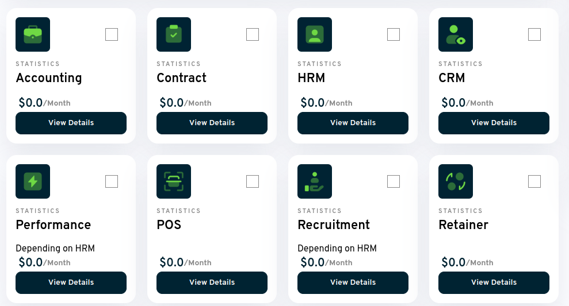Click the Accounting briefcase icon
569x306 pixels.
pyautogui.click(x=33, y=34)
